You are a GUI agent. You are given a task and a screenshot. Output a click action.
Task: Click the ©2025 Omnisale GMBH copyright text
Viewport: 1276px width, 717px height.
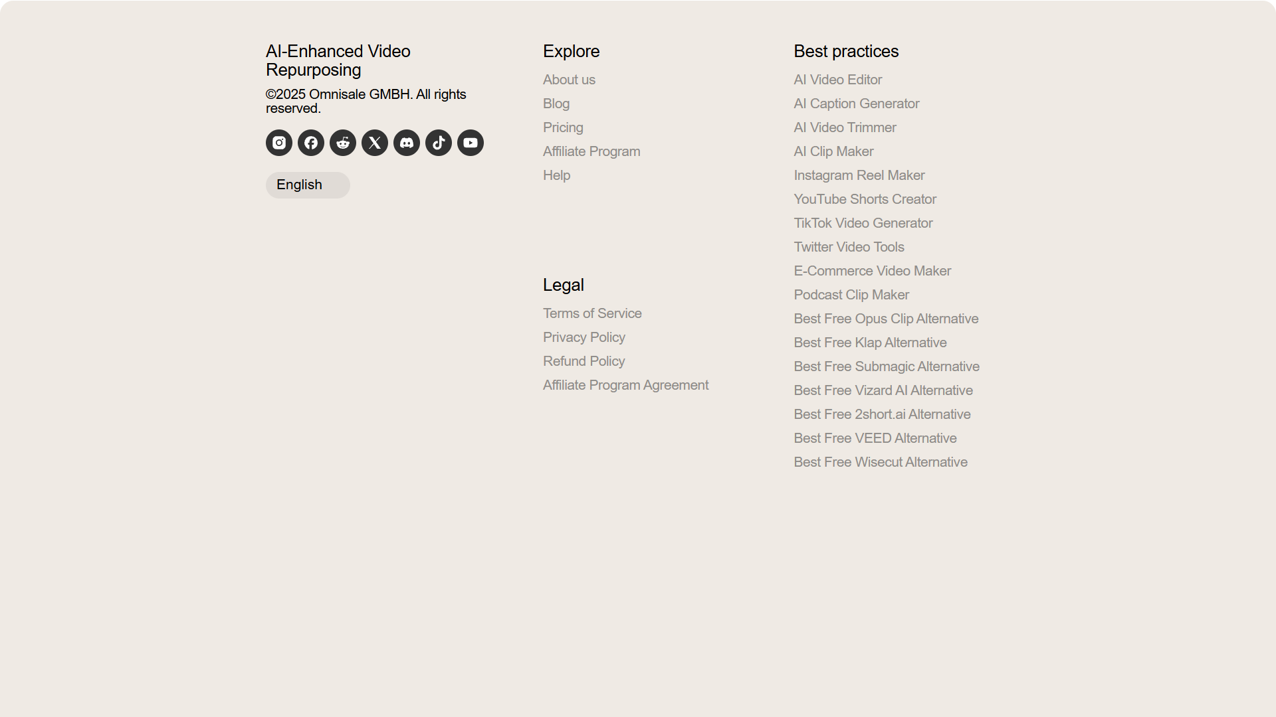click(366, 102)
